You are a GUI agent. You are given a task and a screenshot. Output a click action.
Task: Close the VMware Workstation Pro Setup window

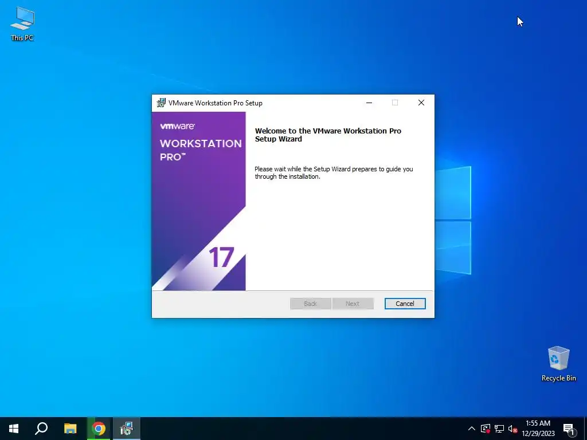click(421, 103)
